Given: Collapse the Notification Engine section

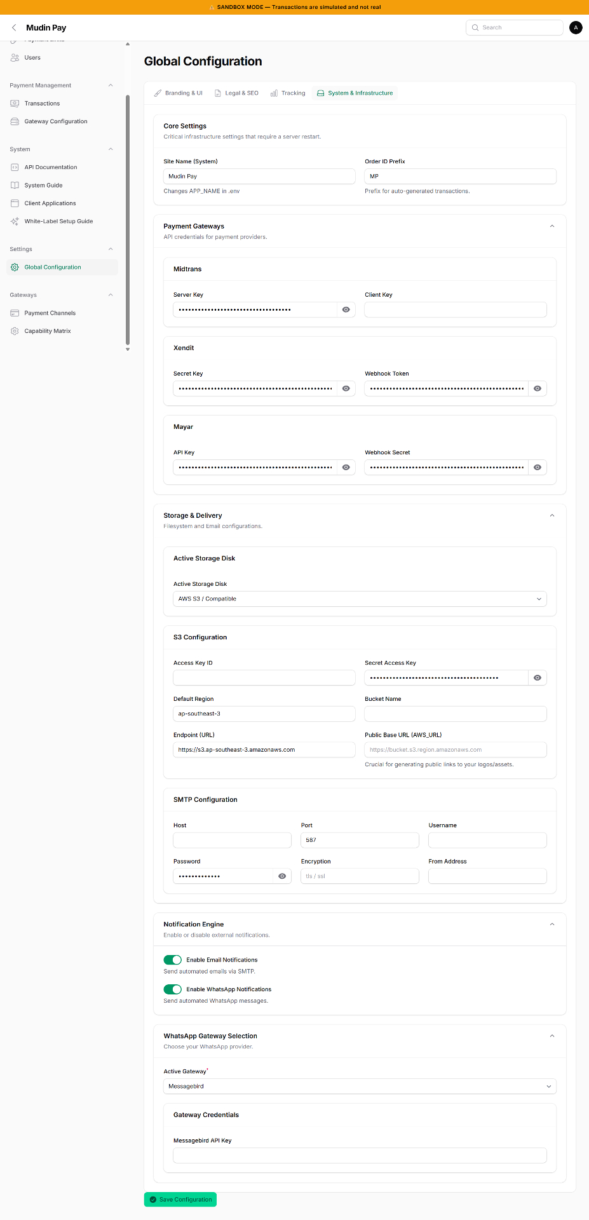Looking at the screenshot, I should [552, 925].
